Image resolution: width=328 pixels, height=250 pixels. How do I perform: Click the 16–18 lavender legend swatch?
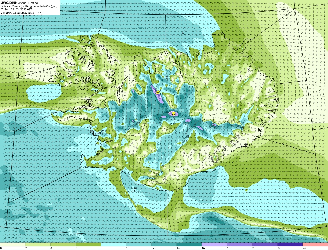(x=214, y=244)
